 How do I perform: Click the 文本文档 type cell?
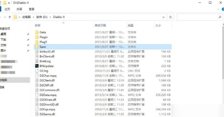tap(133, 61)
